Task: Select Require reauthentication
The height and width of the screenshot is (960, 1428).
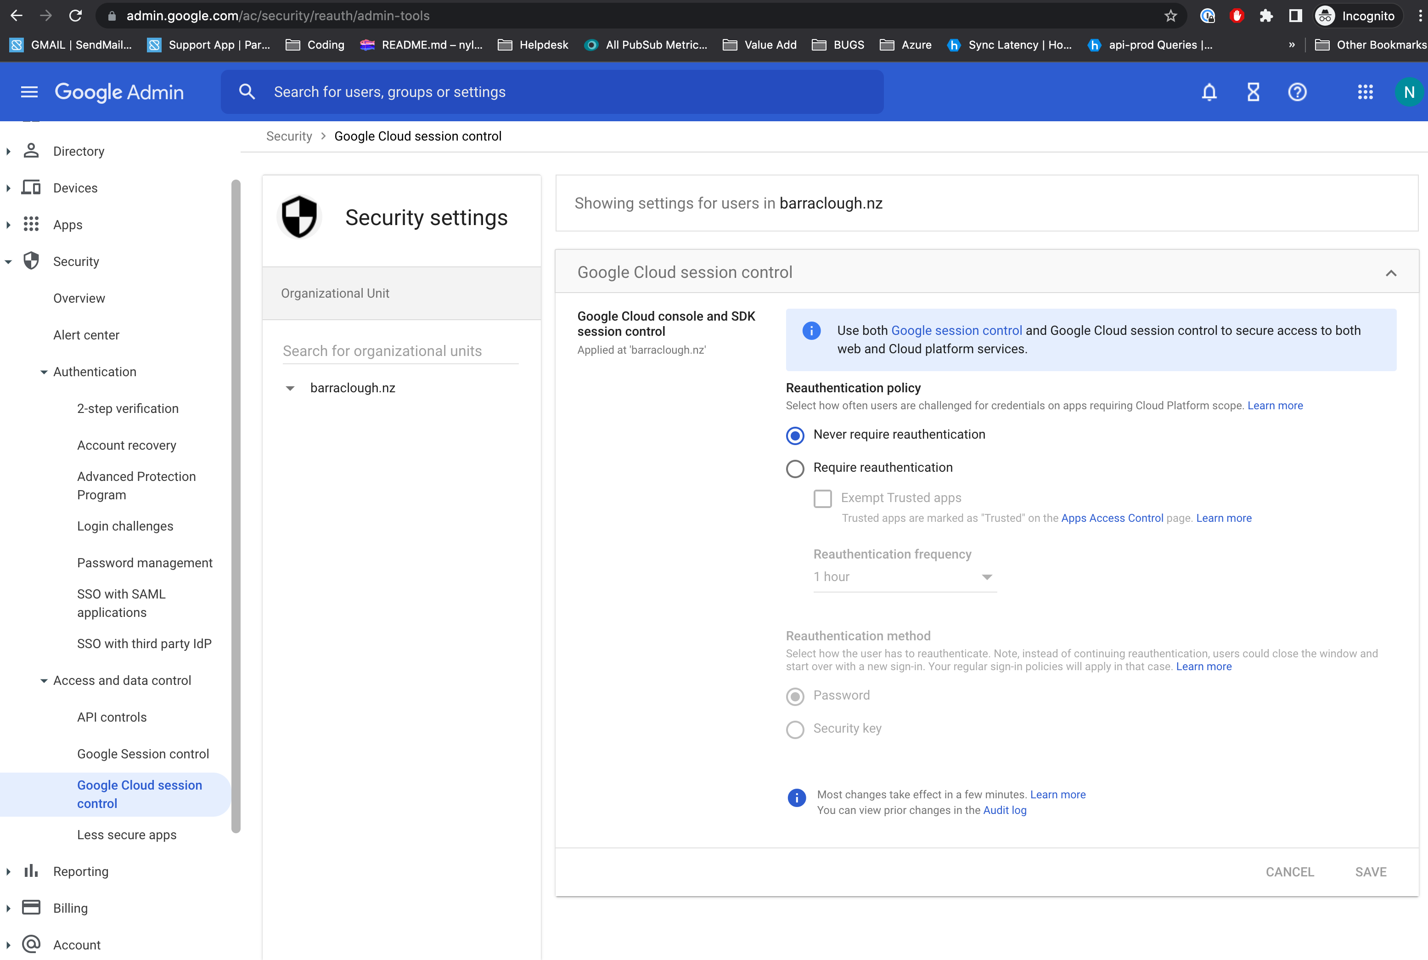Action: click(794, 469)
